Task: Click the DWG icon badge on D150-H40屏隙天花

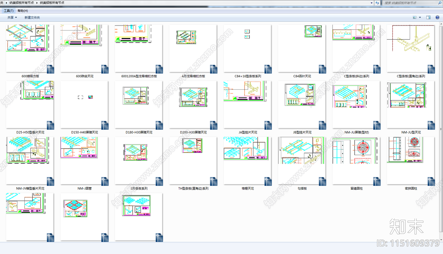Action: 105,125
